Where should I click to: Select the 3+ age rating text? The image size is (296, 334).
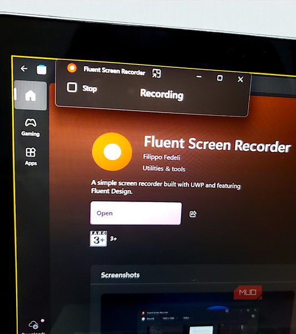114,239
